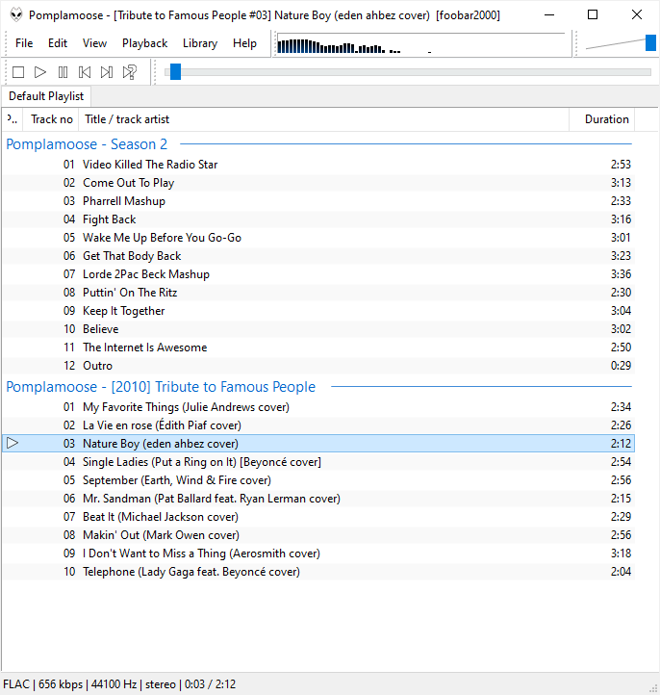
Task: Close the foobar2000 window
Action: 637,14
